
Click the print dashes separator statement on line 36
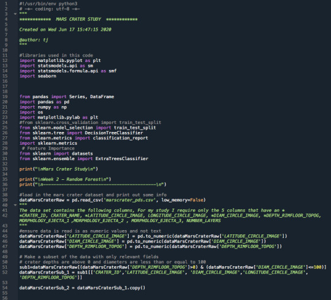click(x=93, y=185)
